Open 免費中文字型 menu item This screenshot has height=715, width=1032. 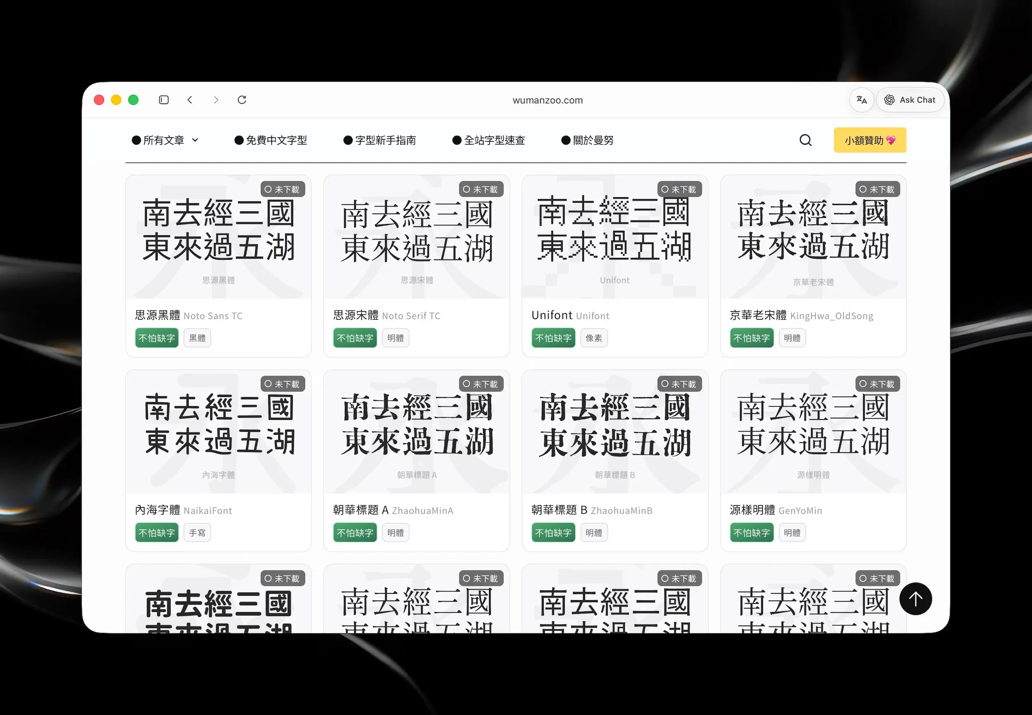270,140
